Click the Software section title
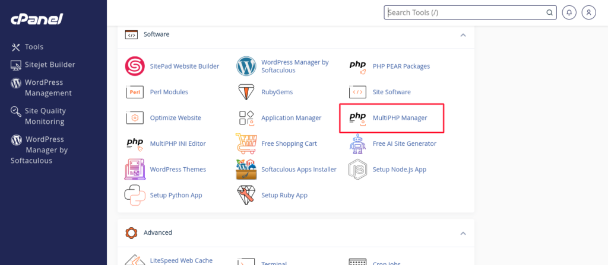Viewport: 608px width, 265px height. pyautogui.click(x=157, y=34)
